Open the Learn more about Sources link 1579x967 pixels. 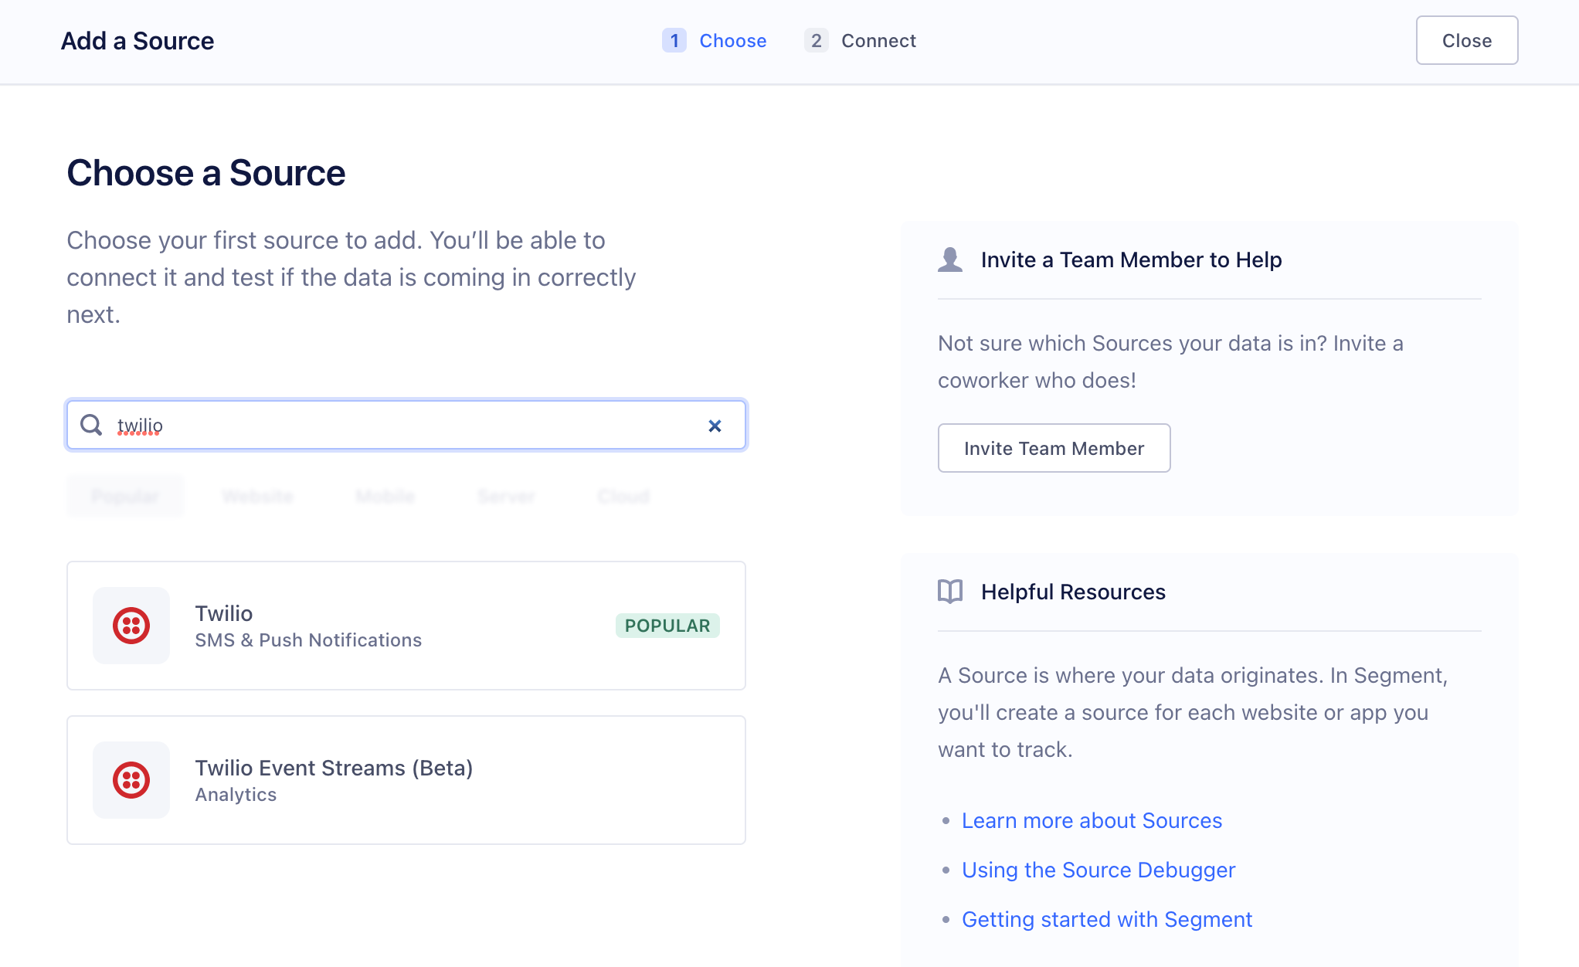[x=1092, y=820]
